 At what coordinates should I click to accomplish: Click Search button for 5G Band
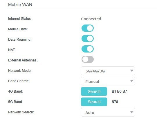94,102
